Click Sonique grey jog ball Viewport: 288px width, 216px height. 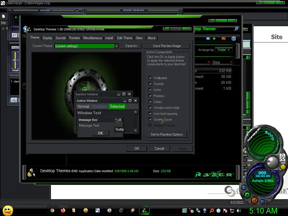(x=272, y=162)
